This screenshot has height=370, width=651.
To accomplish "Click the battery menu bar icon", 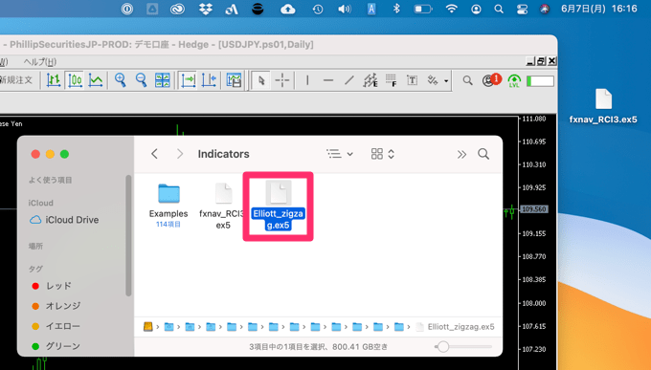I will point(423,9).
